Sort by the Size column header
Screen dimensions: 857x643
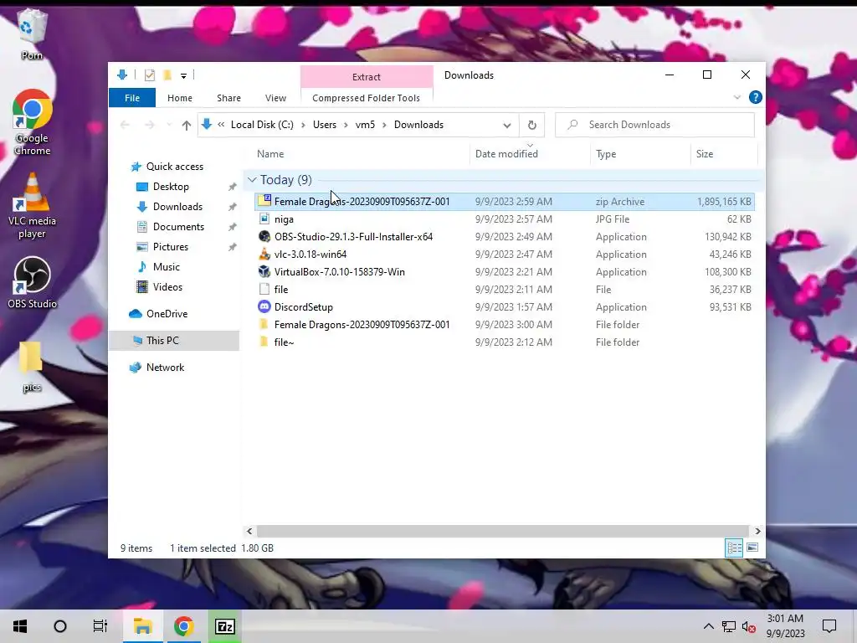tap(724, 154)
